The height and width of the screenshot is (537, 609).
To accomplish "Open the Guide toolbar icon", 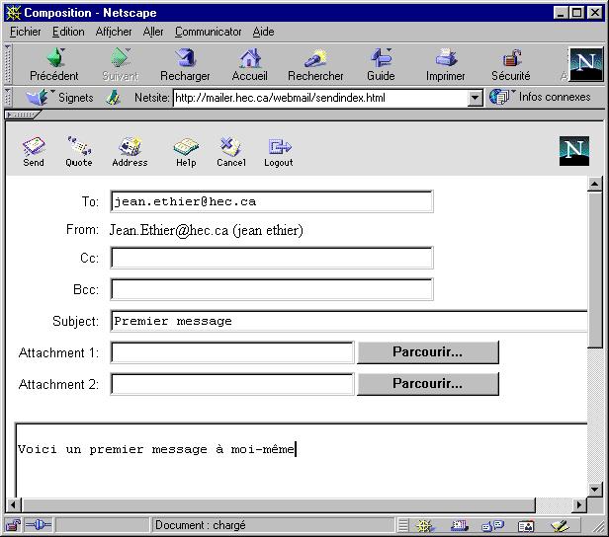I will (x=381, y=57).
